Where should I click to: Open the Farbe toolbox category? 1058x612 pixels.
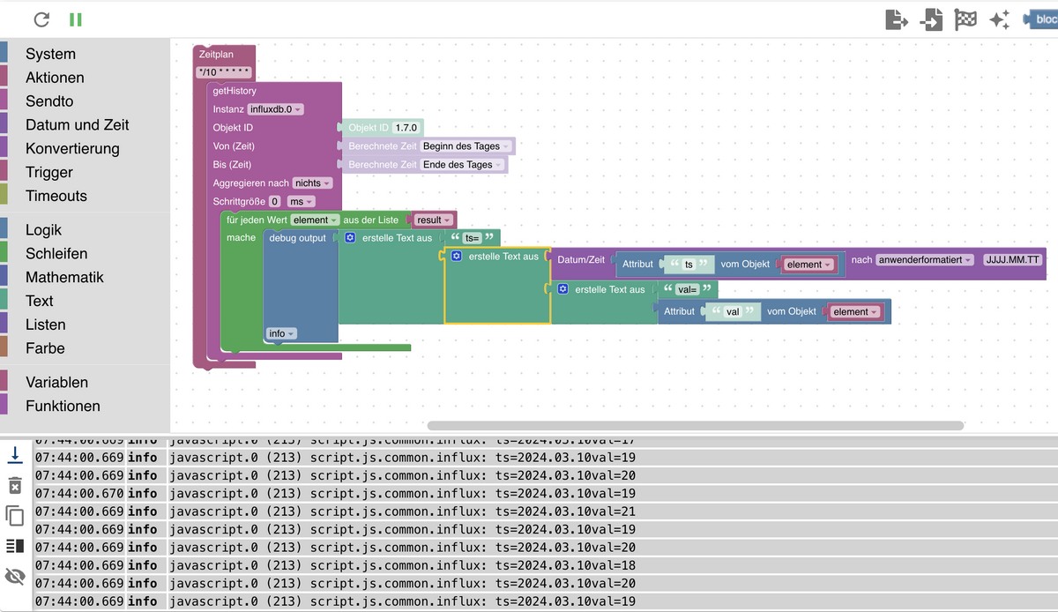(45, 349)
